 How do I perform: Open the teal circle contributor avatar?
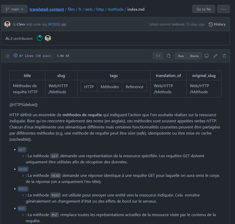[40, 38]
